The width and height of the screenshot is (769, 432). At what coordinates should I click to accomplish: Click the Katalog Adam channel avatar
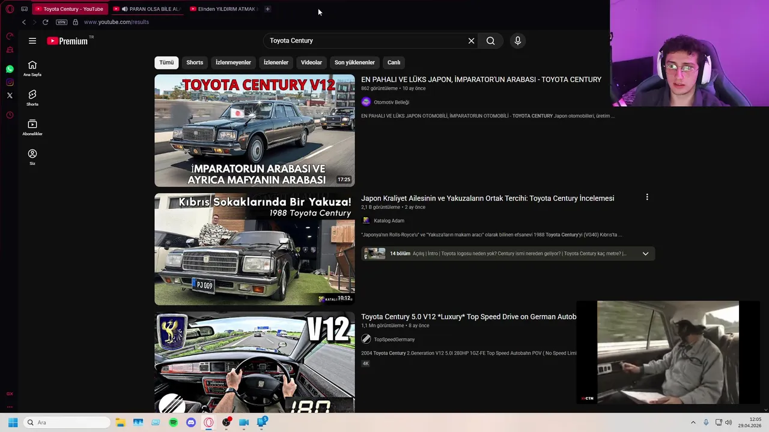pyautogui.click(x=366, y=221)
